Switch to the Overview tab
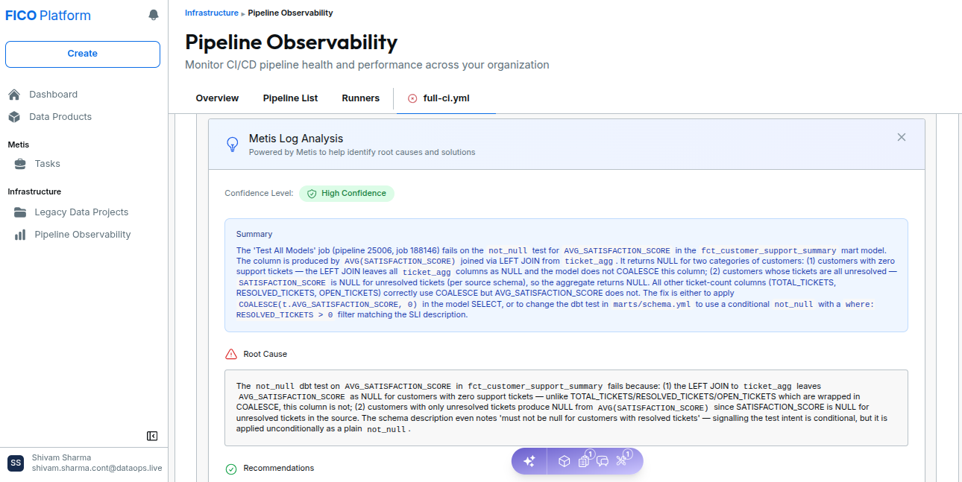Screen dimensions: 962x482 217,98
